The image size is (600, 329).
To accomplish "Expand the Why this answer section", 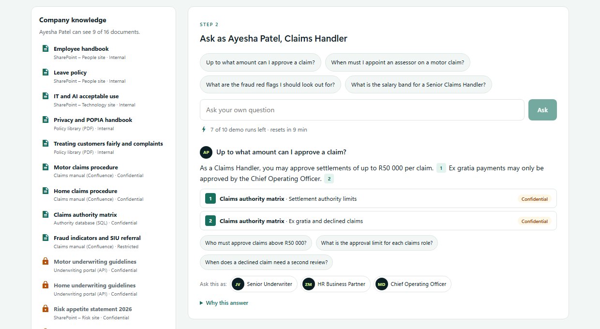I will coord(224,303).
